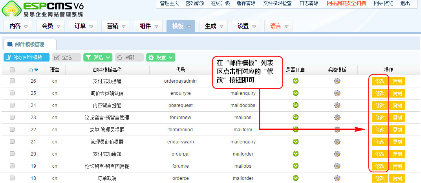The image size is (421, 183).
Task: Check the box for 管理员询价提醒 row
Action: tap(12, 141)
